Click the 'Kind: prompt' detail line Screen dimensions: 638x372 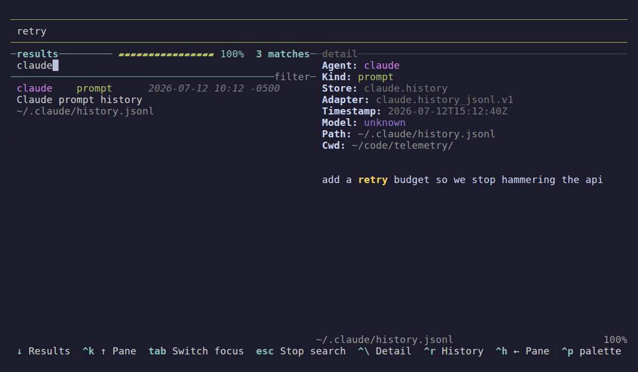(x=358, y=77)
